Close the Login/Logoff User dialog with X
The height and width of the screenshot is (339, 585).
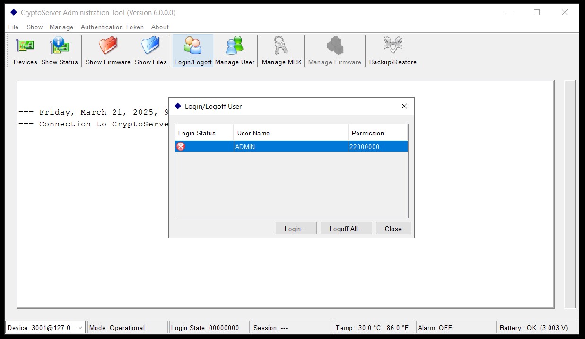pyautogui.click(x=404, y=106)
